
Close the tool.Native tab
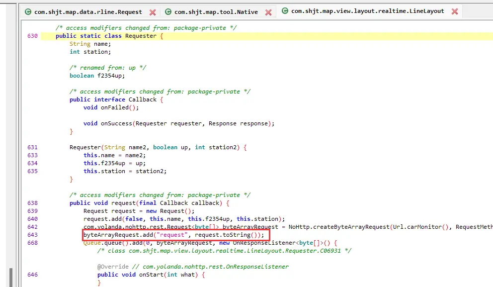click(268, 12)
